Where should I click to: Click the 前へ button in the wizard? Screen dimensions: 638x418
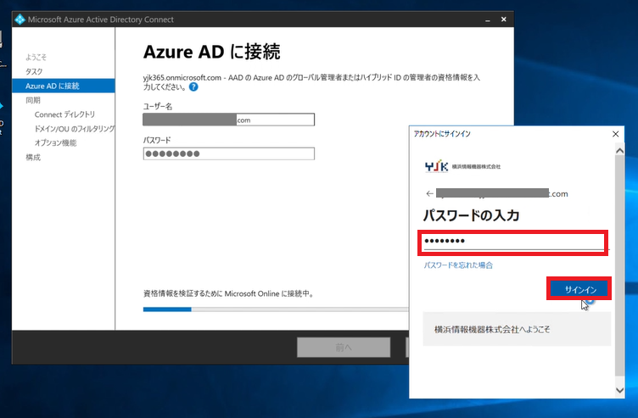(x=344, y=348)
